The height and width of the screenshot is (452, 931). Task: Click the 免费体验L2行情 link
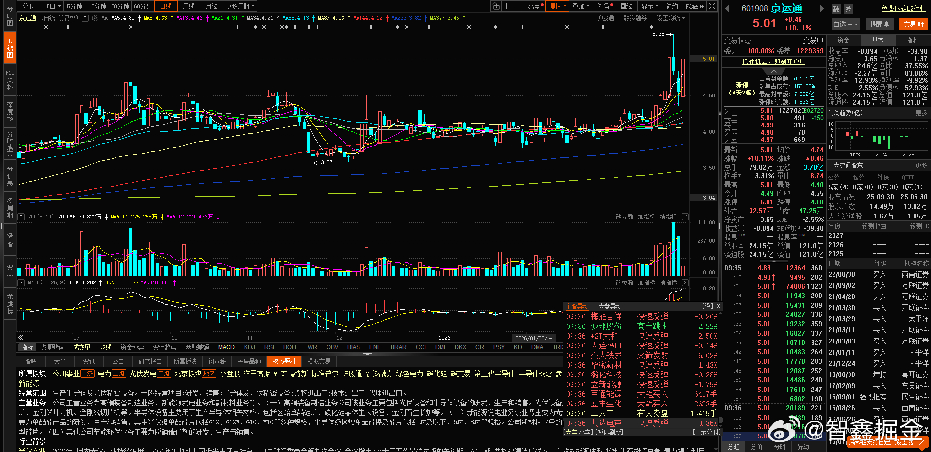[x=903, y=8]
